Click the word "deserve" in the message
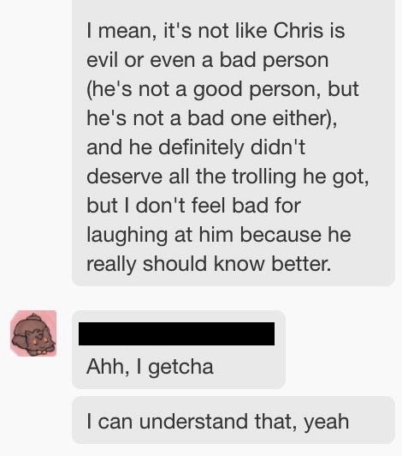The width and height of the screenshot is (402, 456). [125, 177]
